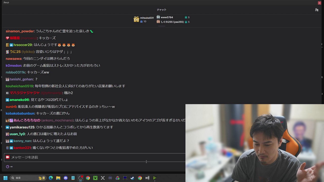This screenshot has height=182, width=324.
Task: Click the red icon in message box
Action: [8, 157]
